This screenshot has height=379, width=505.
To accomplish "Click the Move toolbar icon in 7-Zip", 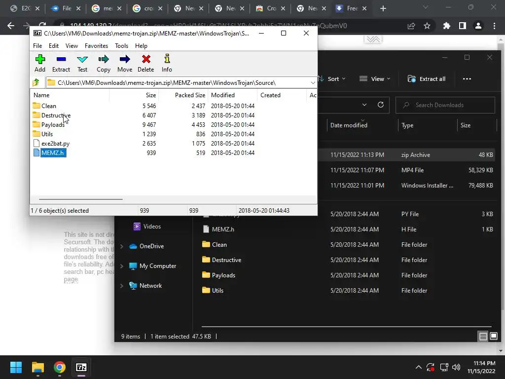I will (x=125, y=63).
